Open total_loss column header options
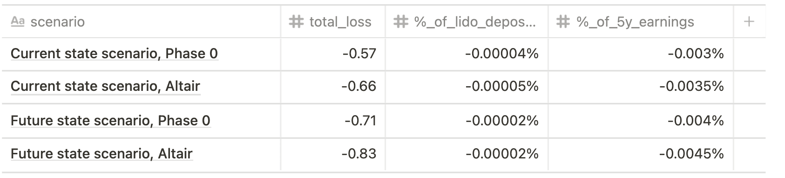 point(333,21)
